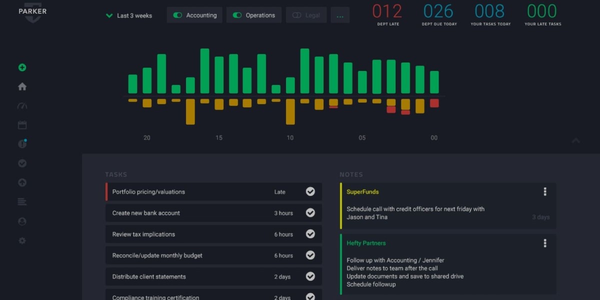Click the chart axis label 05
The image size is (600, 300).
(x=362, y=138)
